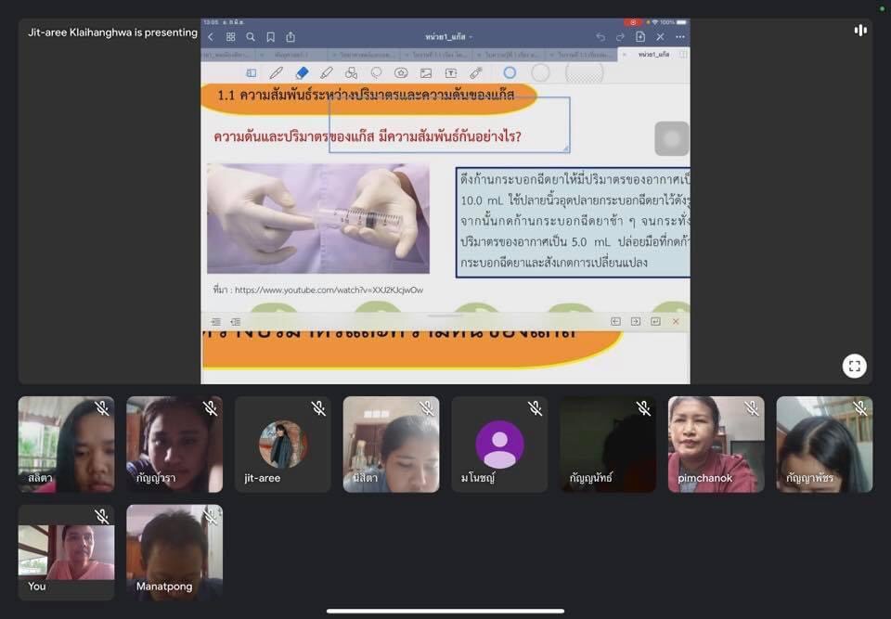This screenshot has height=619, width=891.
Task: Open the thumbnail grid view
Action: [230, 37]
